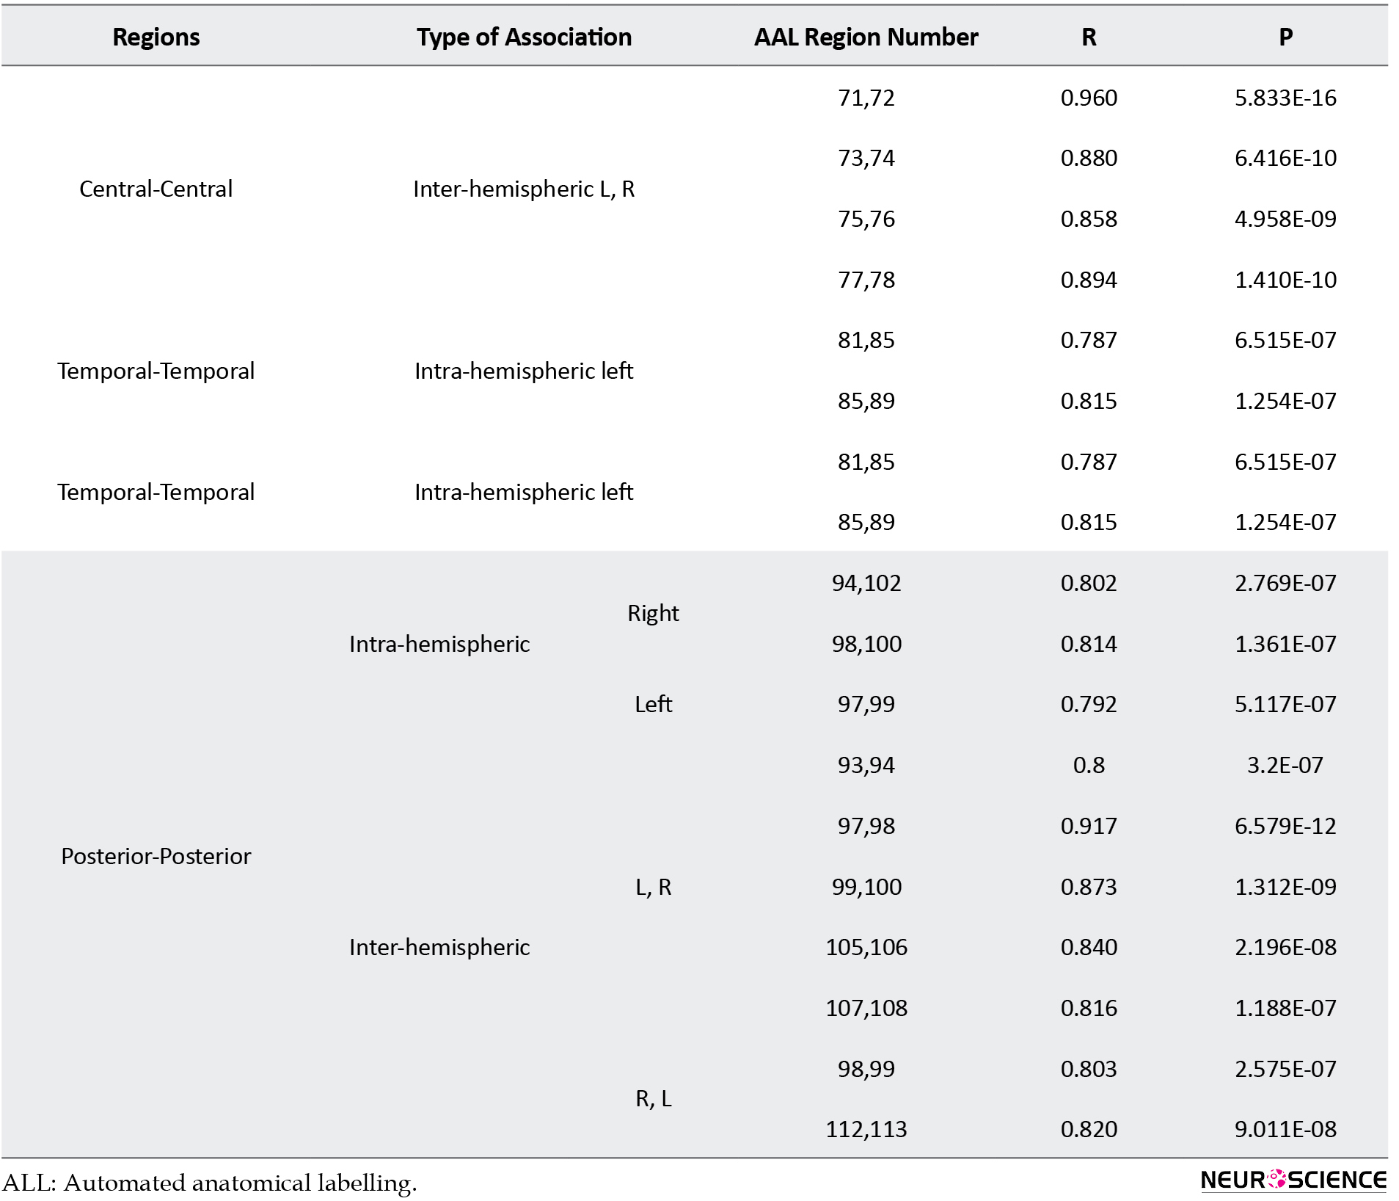Select R value 0.873
Viewport: 1399px width, 1201px height.
(x=1089, y=887)
